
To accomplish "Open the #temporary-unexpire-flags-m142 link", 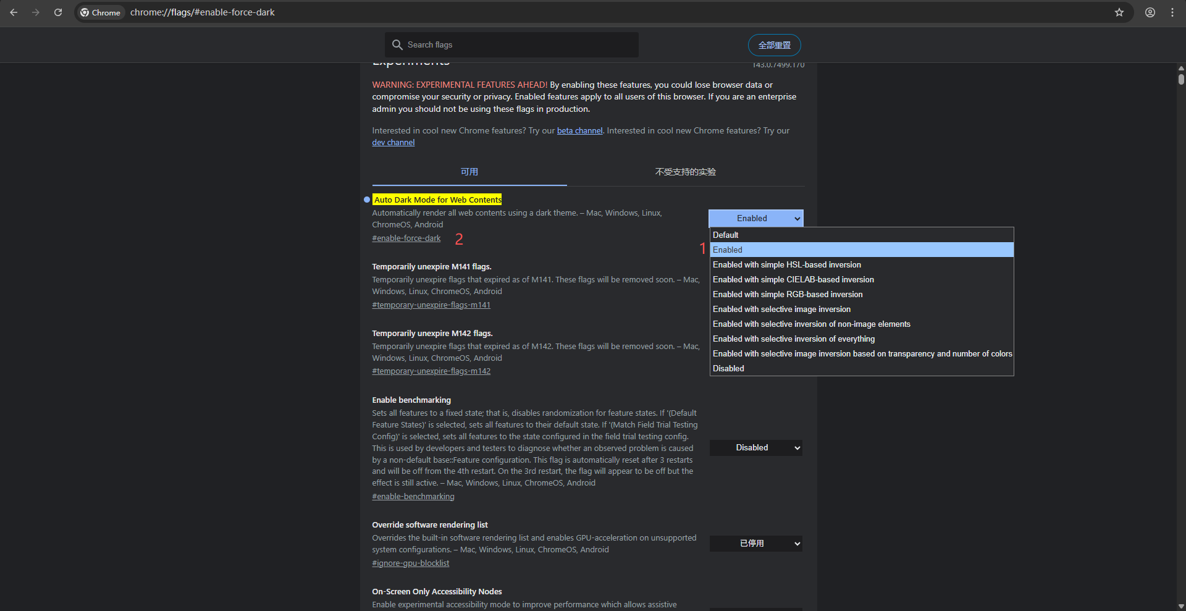I will point(431,371).
